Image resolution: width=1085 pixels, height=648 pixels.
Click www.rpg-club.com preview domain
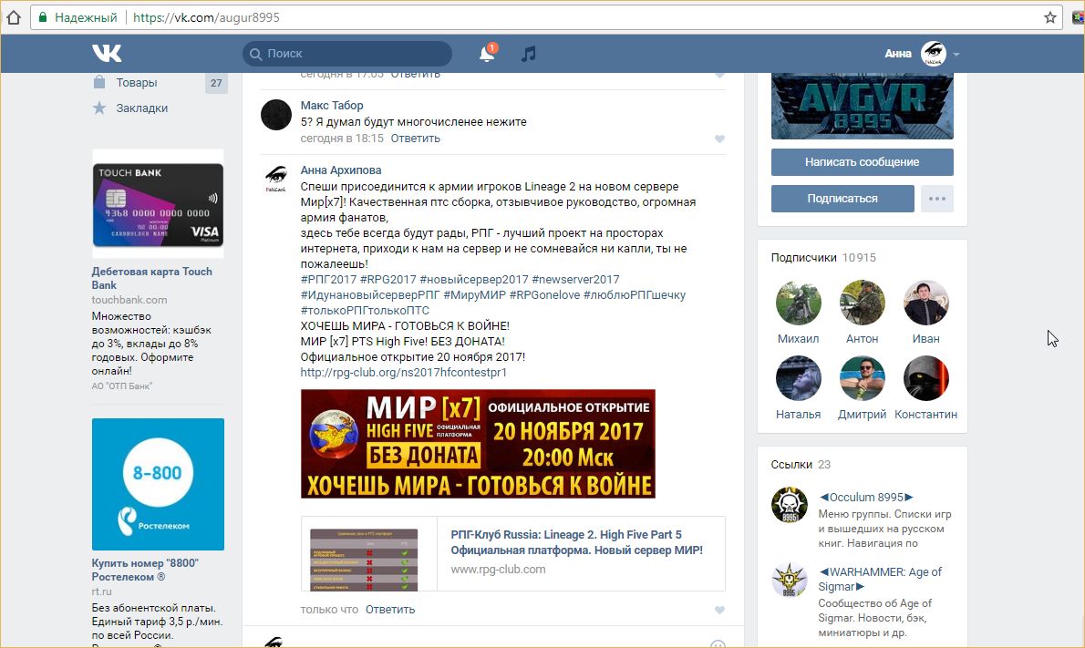tap(498, 569)
